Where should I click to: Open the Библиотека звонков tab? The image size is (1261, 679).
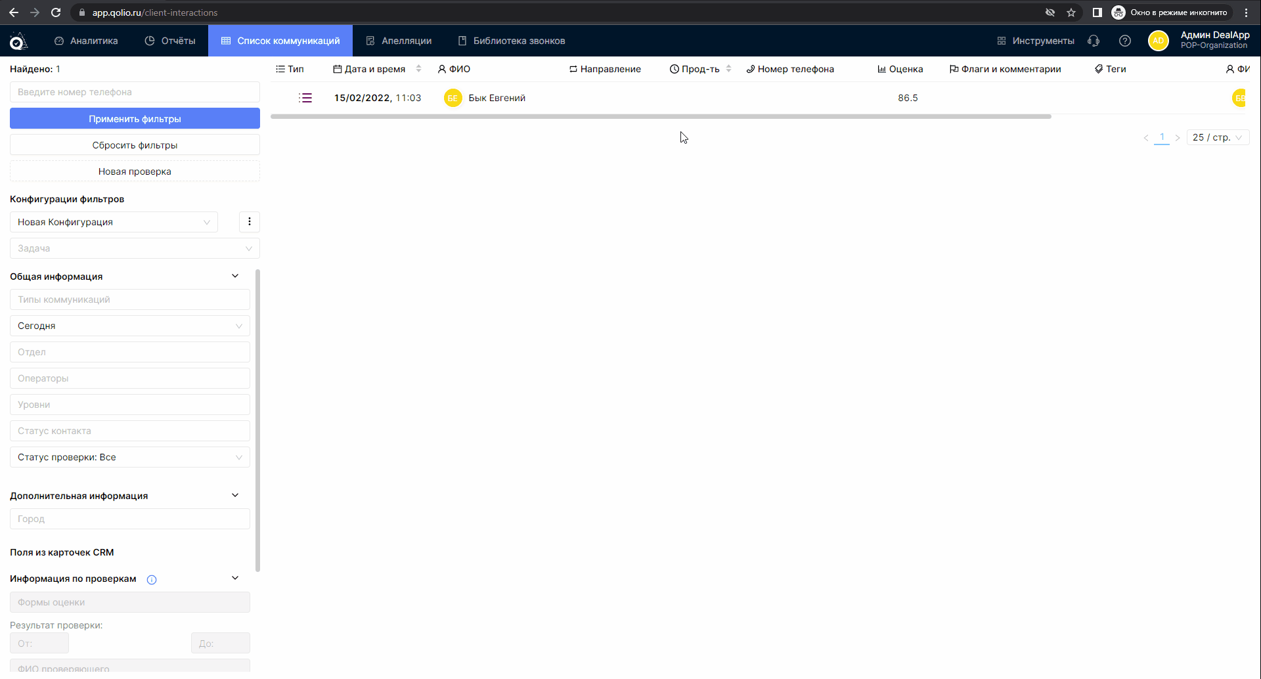tap(511, 41)
